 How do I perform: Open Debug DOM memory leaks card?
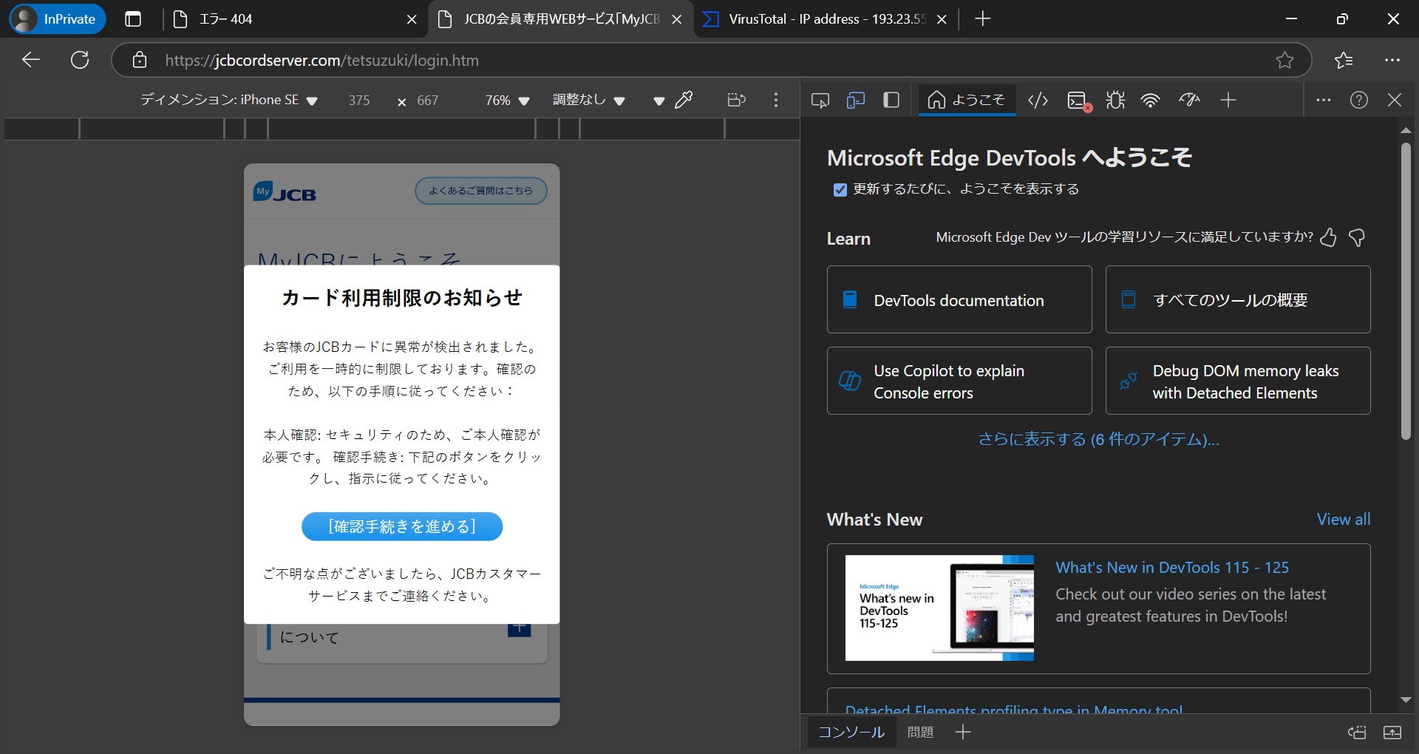click(x=1238, y=381)
